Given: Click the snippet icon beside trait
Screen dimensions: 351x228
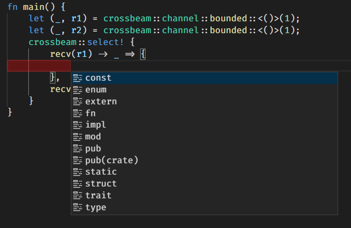Looking at the screenshot, I should click(x=78, y=196).
